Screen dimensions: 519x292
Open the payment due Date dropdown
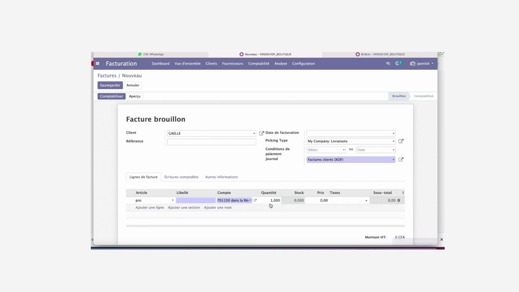tap(375, 150)
